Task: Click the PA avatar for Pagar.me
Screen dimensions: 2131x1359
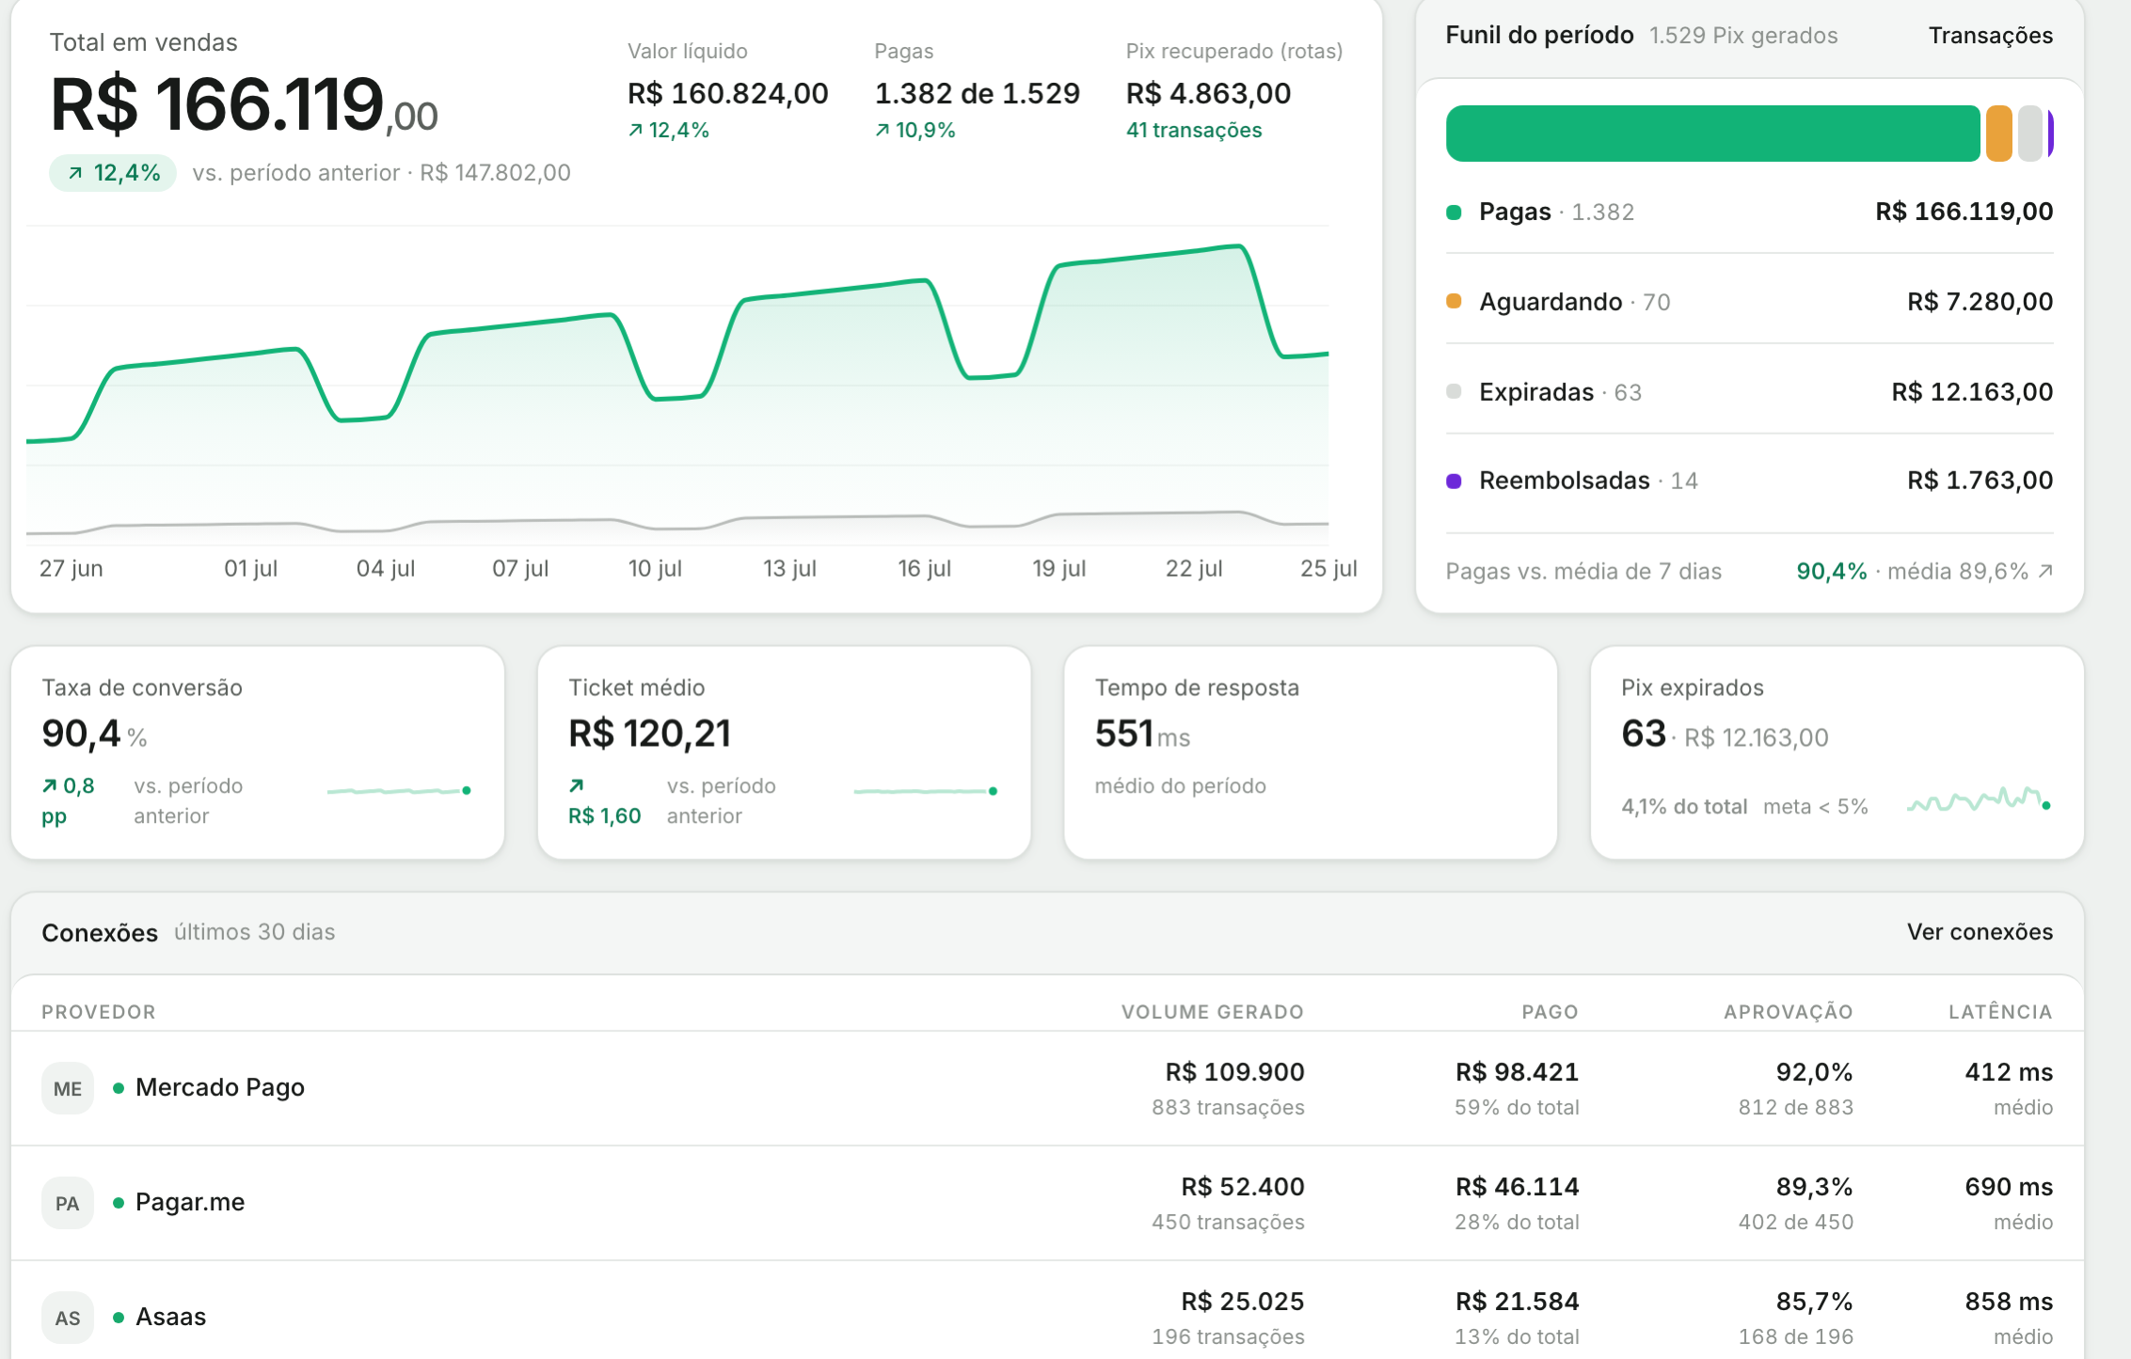Action: click(x=68, y=1203)
